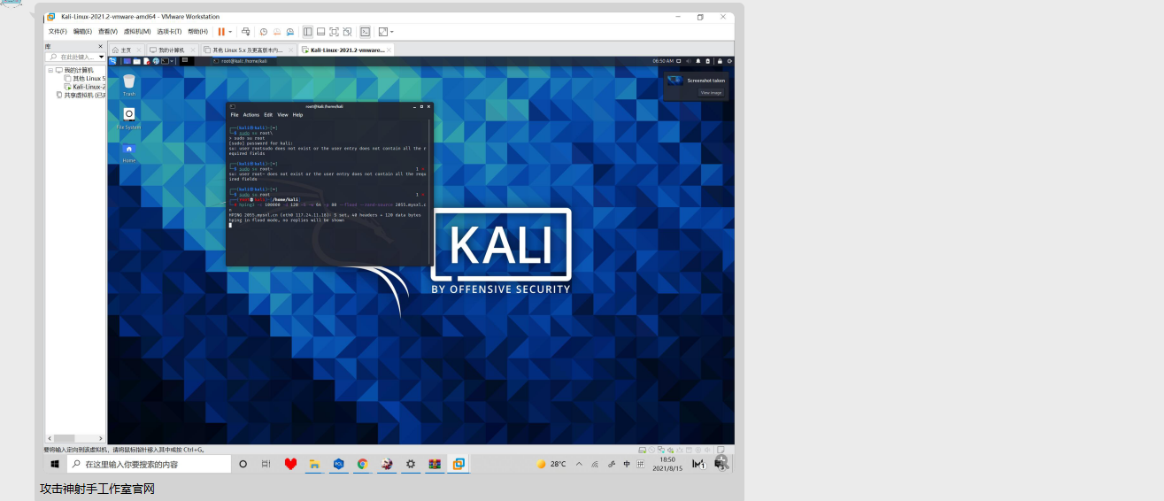Open the terminal Help menu
Image resolution: width=1164 pixels, height=501 pixels.
coord(297,115)
